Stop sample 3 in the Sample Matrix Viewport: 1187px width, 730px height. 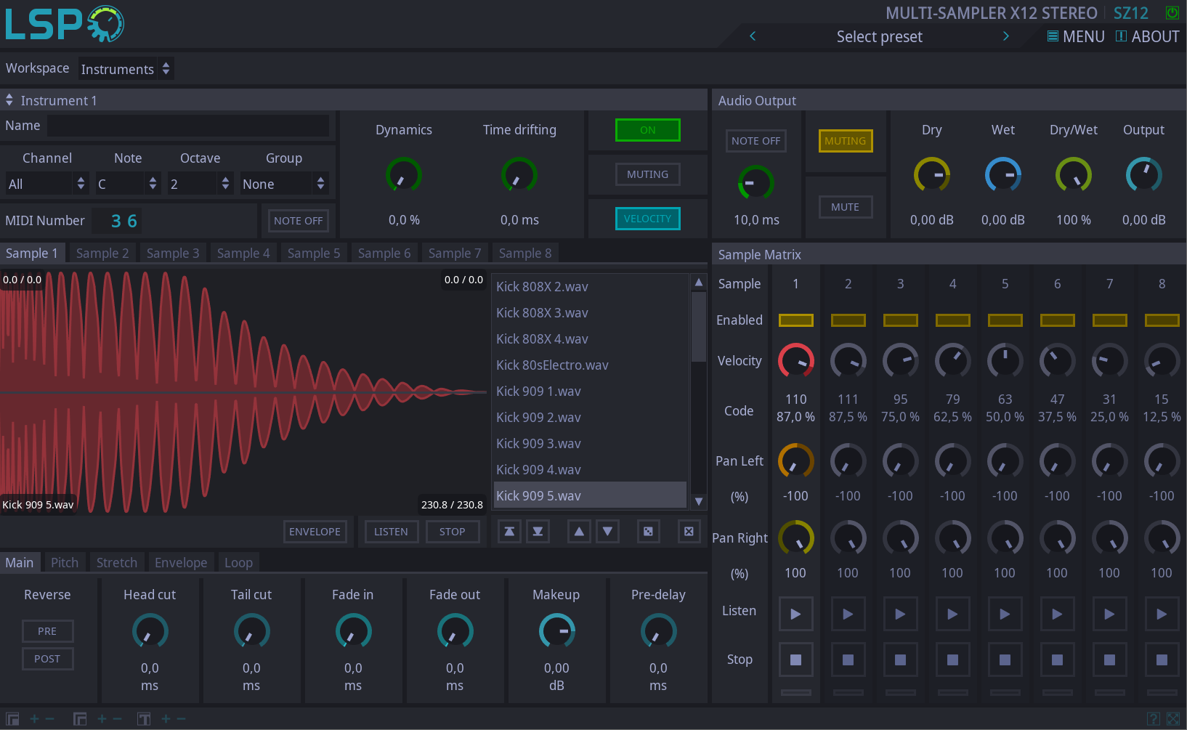pyautogui.click(x=900, y=660)
